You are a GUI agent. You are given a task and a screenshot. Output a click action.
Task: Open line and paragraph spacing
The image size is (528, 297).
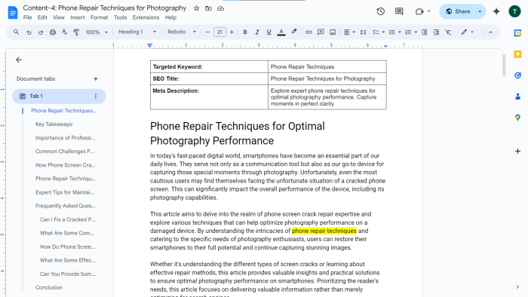click(363, 32)
